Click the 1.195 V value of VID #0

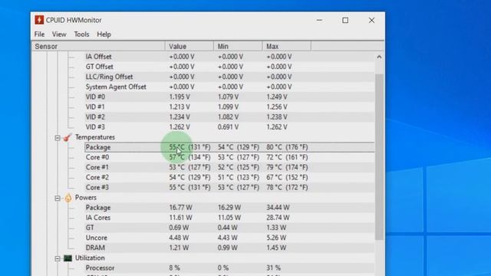click(180, 97)
